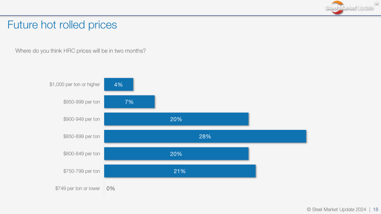Select the 'Future hot rolled prices' title
Image resolution: width=381 pixels, height=214 pixels.
point(62,25)
